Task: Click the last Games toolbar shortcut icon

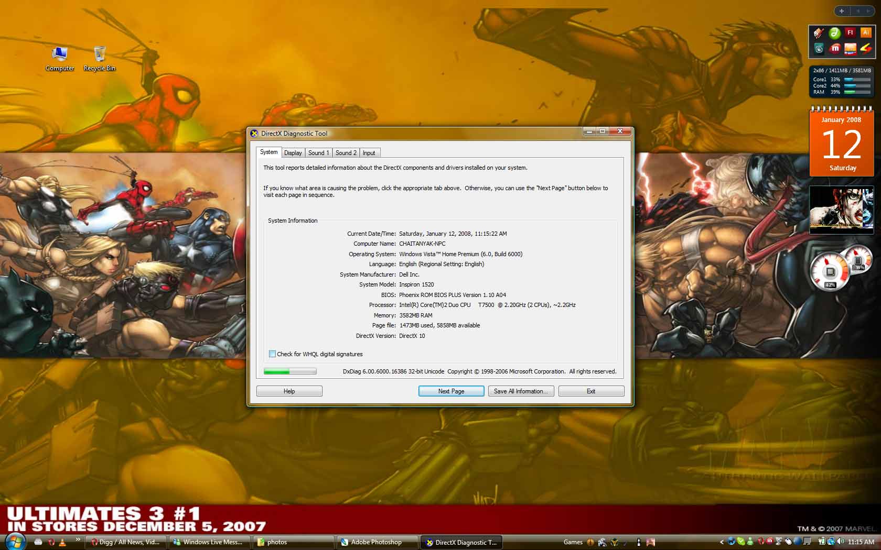Action: coord(651,542)
